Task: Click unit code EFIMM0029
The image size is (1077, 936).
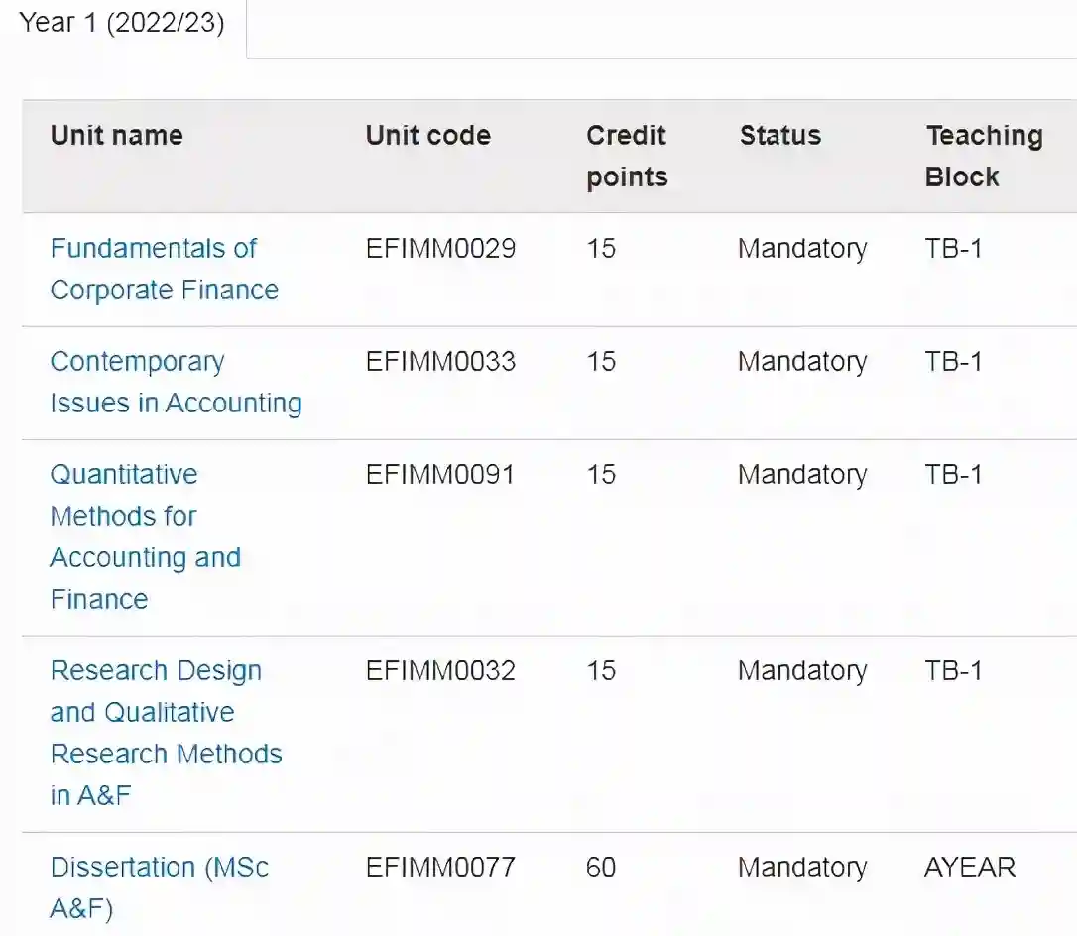Action: [440, 248]
